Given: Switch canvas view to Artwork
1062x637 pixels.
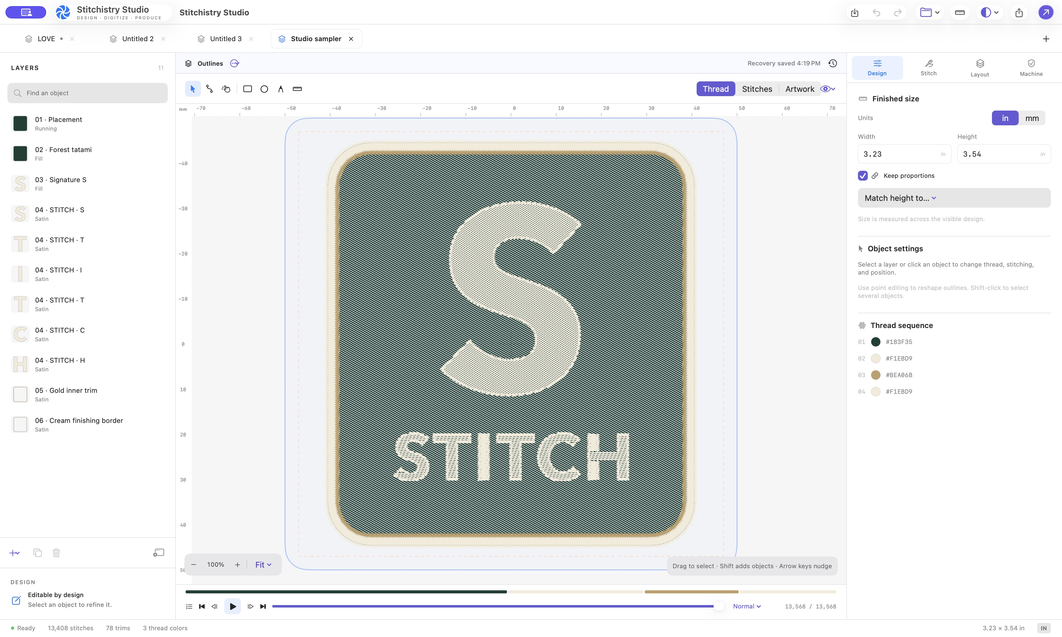Looking at the screenshot, I should [x=800, y=89].
